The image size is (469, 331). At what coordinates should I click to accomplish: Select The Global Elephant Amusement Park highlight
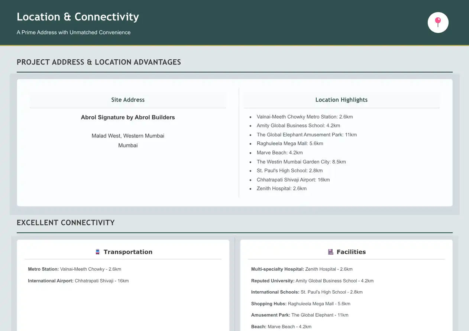pos(306,135)
